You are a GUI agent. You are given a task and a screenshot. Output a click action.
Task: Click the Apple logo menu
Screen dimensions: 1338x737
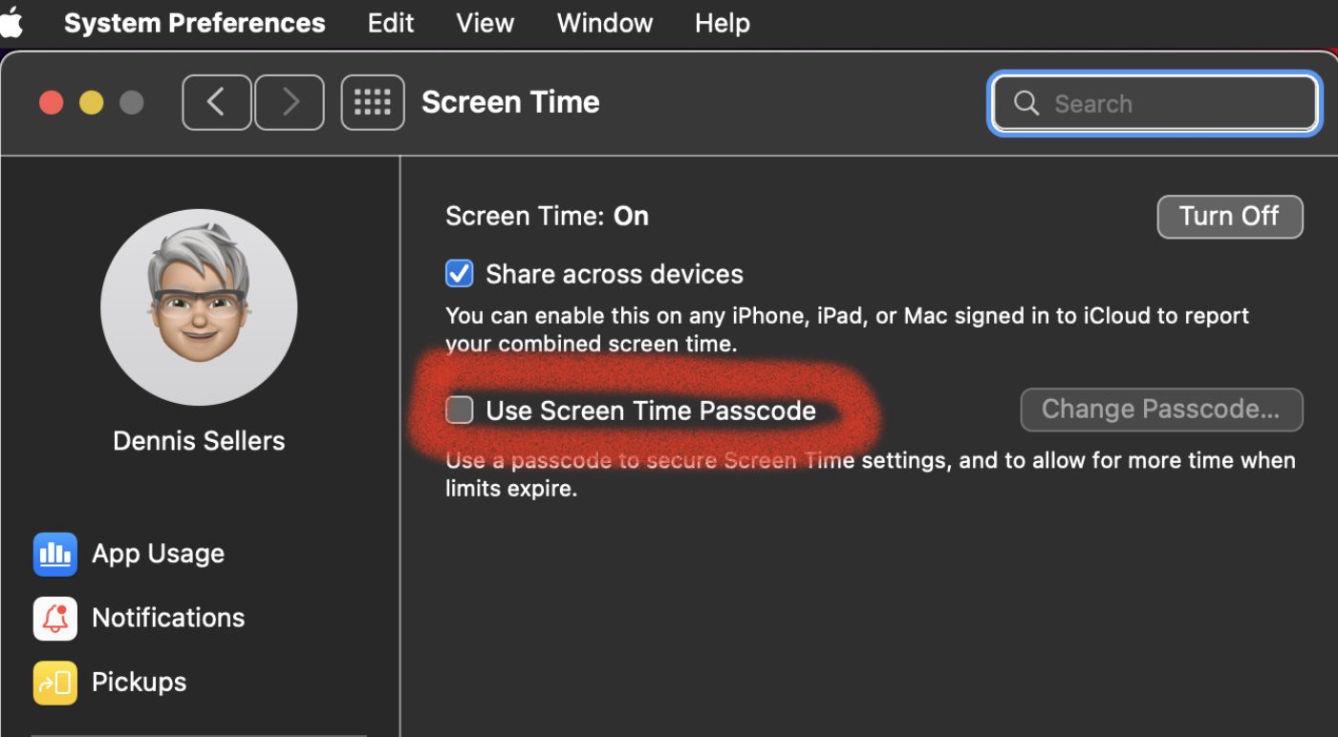click(x=11, y=23)
